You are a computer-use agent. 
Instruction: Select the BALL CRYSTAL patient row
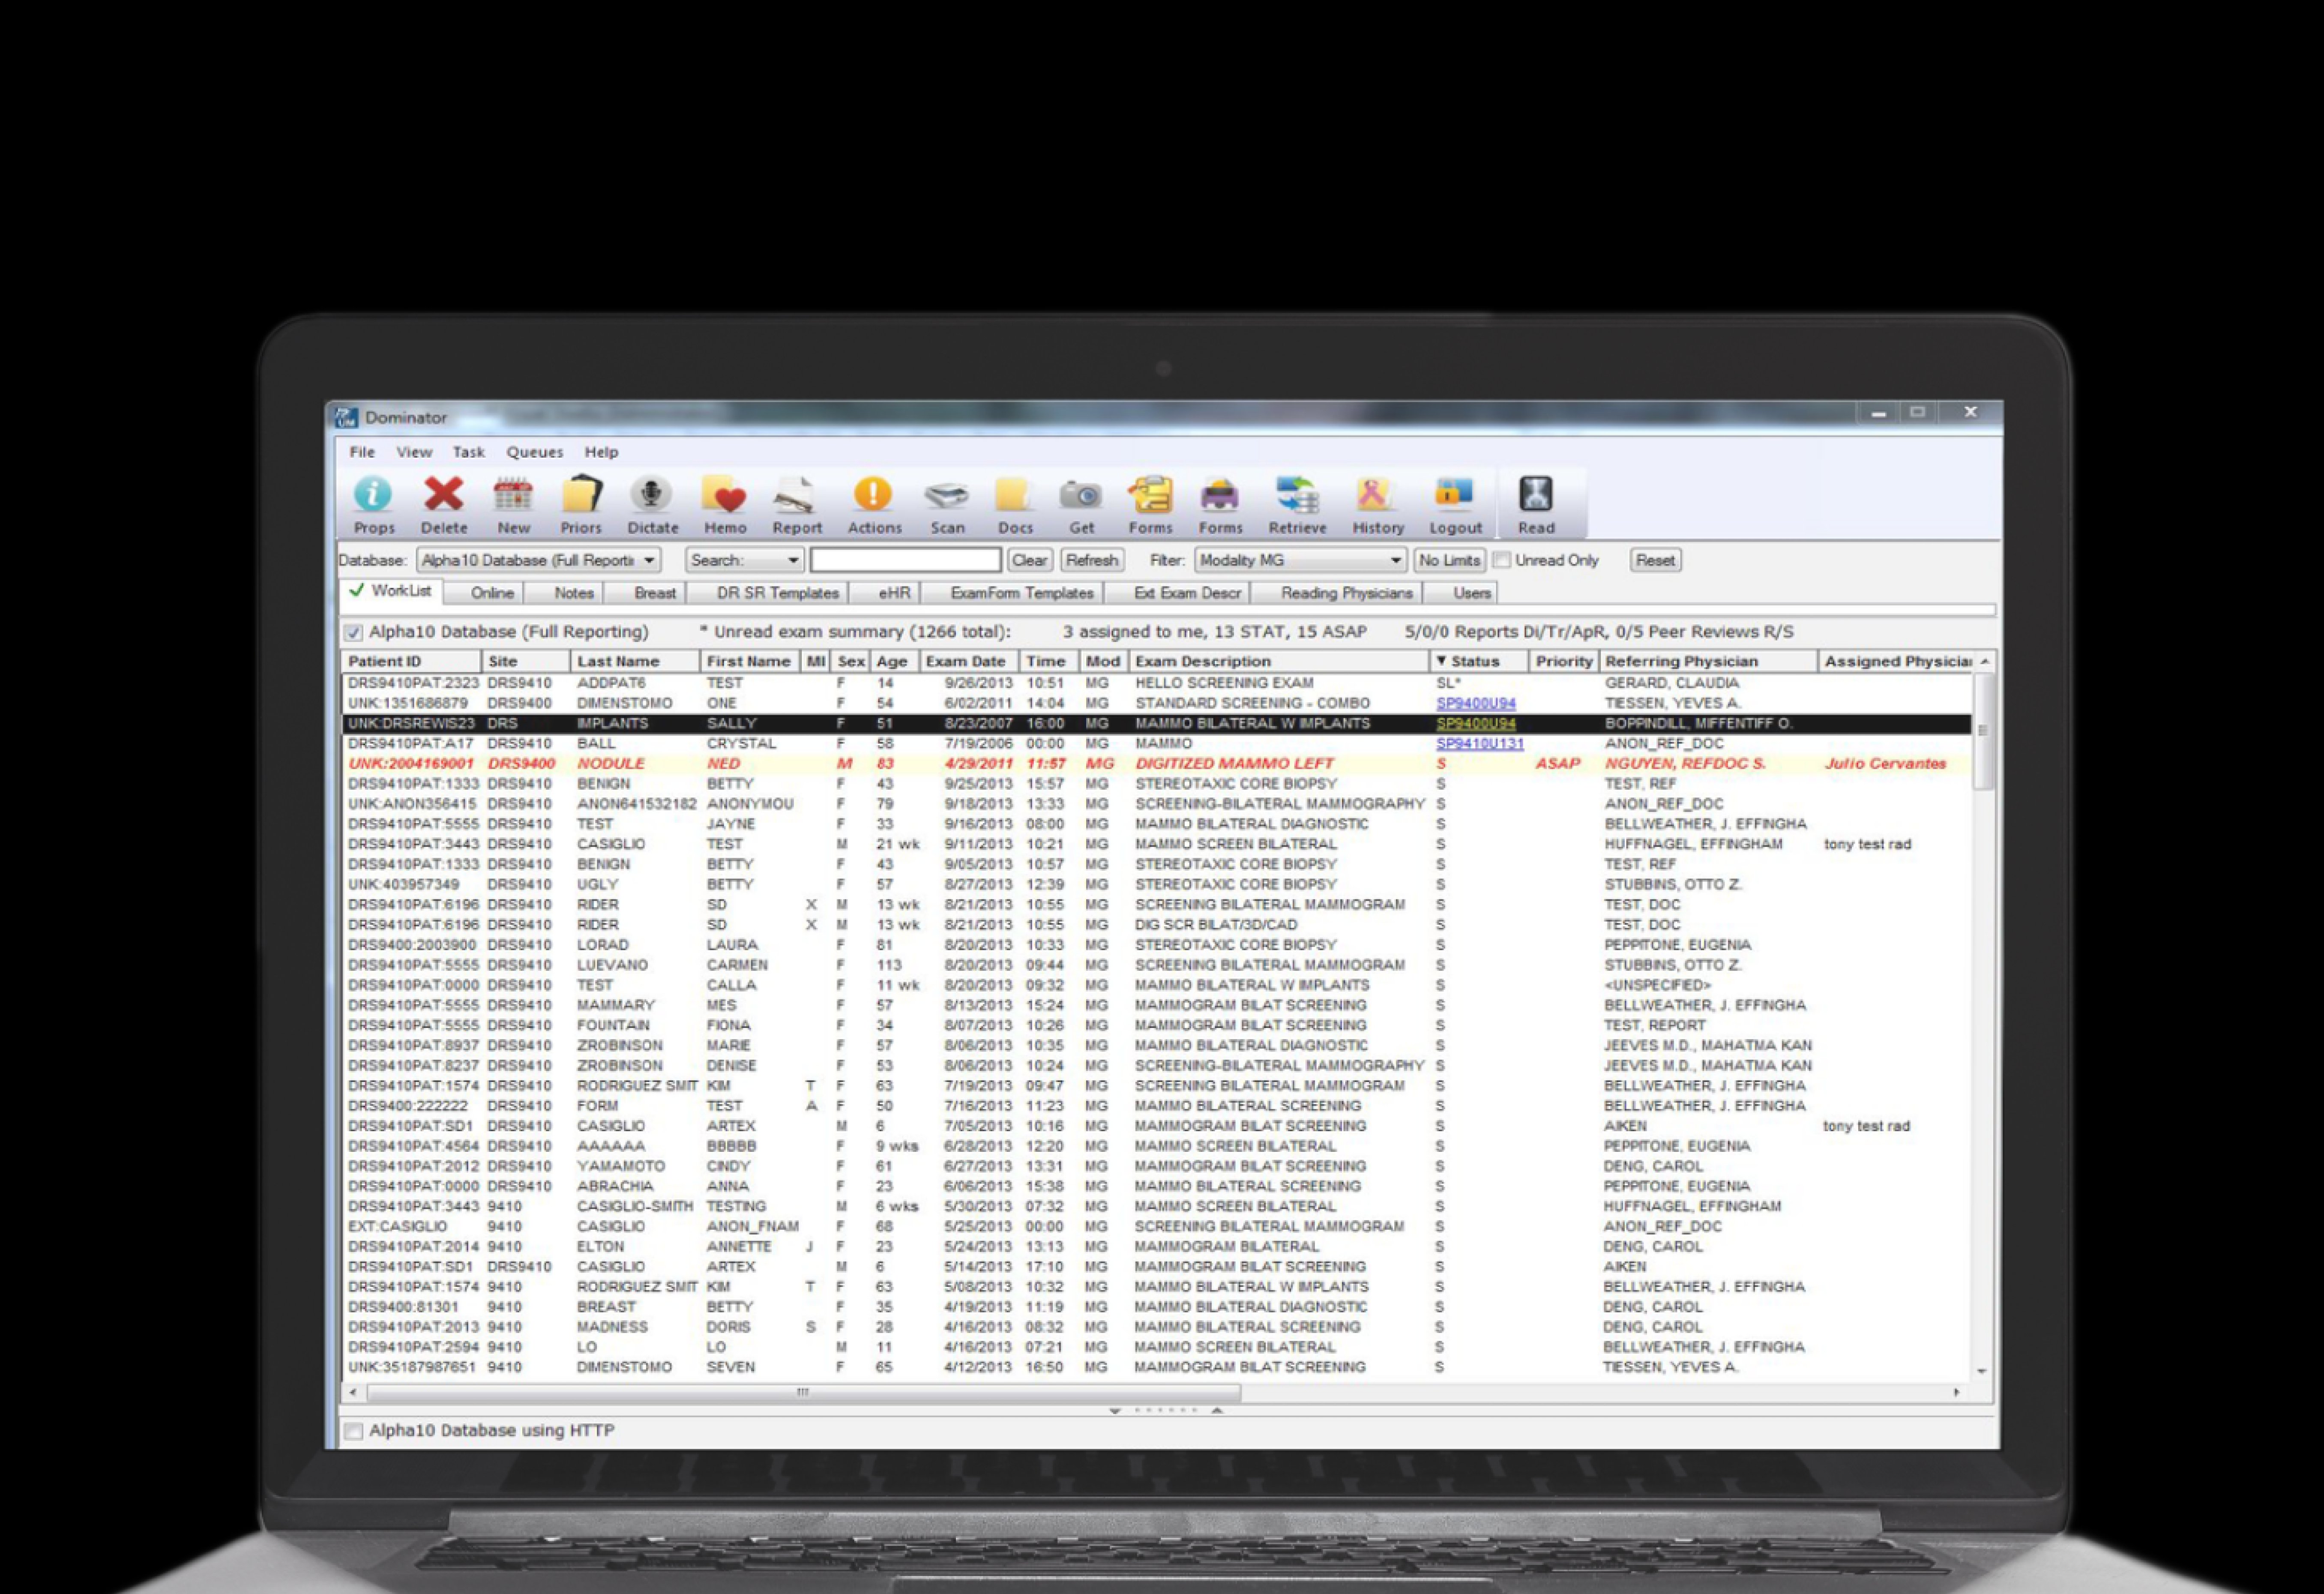point(1156,743)
